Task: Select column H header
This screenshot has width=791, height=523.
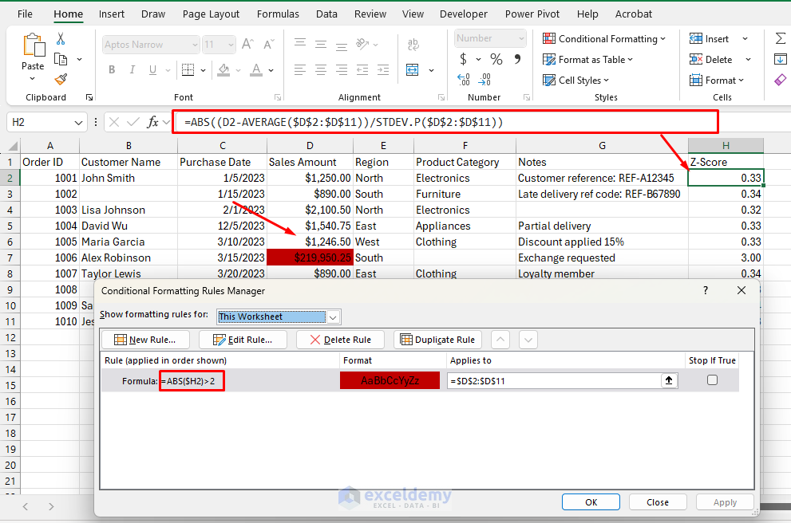Action: [726, 146]
